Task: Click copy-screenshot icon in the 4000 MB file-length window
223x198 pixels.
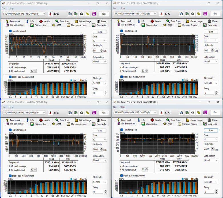Action: pyautogui.click(x=187, y=112)
